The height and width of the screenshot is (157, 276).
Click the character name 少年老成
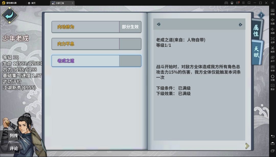point(16,38)
